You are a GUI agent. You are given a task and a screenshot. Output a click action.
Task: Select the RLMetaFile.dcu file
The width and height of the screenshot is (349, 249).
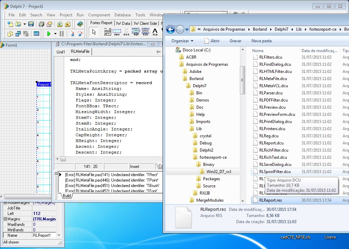(x=273, y=79)
